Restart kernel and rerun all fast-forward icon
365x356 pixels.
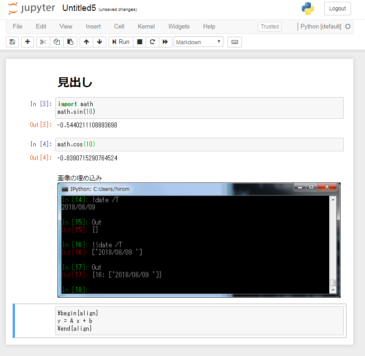coord(165,42)
